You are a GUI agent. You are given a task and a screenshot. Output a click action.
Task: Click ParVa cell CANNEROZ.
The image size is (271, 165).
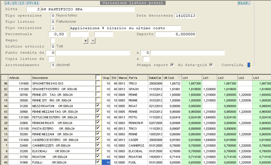(x=138, y=146)
